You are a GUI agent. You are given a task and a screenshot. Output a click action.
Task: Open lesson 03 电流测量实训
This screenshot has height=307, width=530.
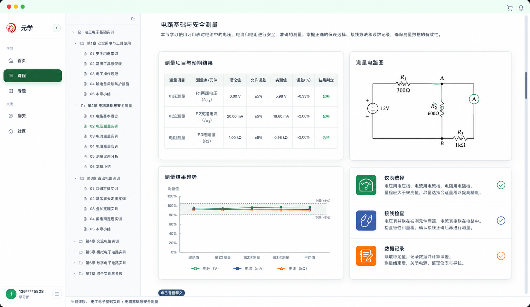tap(104, 136)
